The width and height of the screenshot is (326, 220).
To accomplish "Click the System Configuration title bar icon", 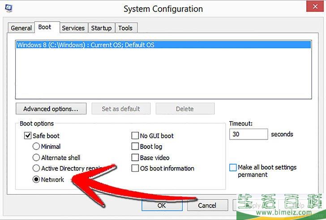I will click(9, 8).
